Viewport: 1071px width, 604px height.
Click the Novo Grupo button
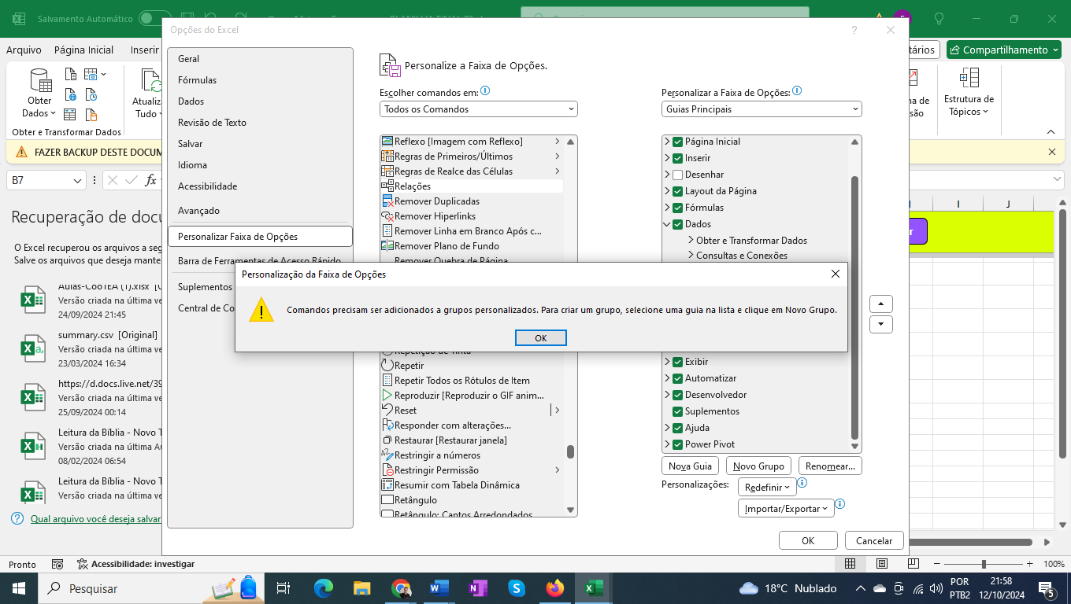click(758, 466)
